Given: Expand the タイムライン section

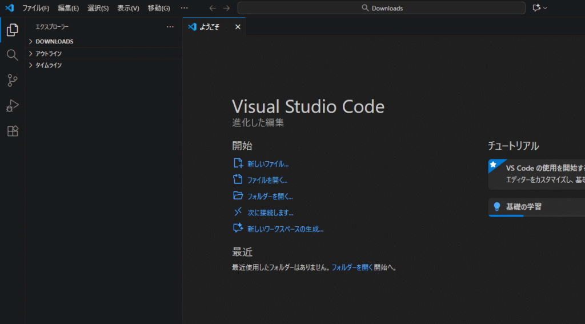Looking at the screenshot, I should pyautogui.click(x=49, y=65).
